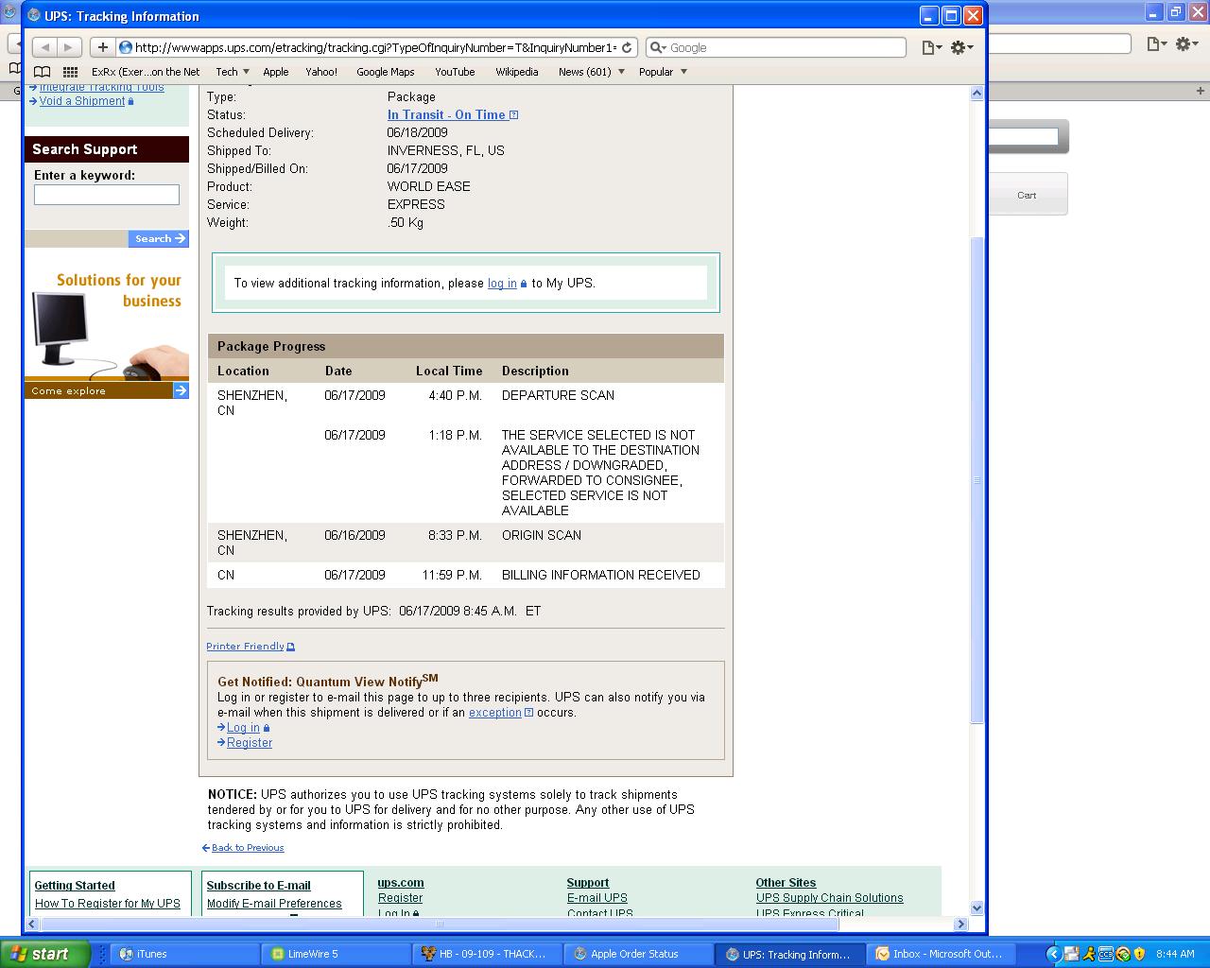Viewport: 1210px width, 968px height.
Task: Expand the News (601) bookmarks folder
Action: (x=591, y=72)
